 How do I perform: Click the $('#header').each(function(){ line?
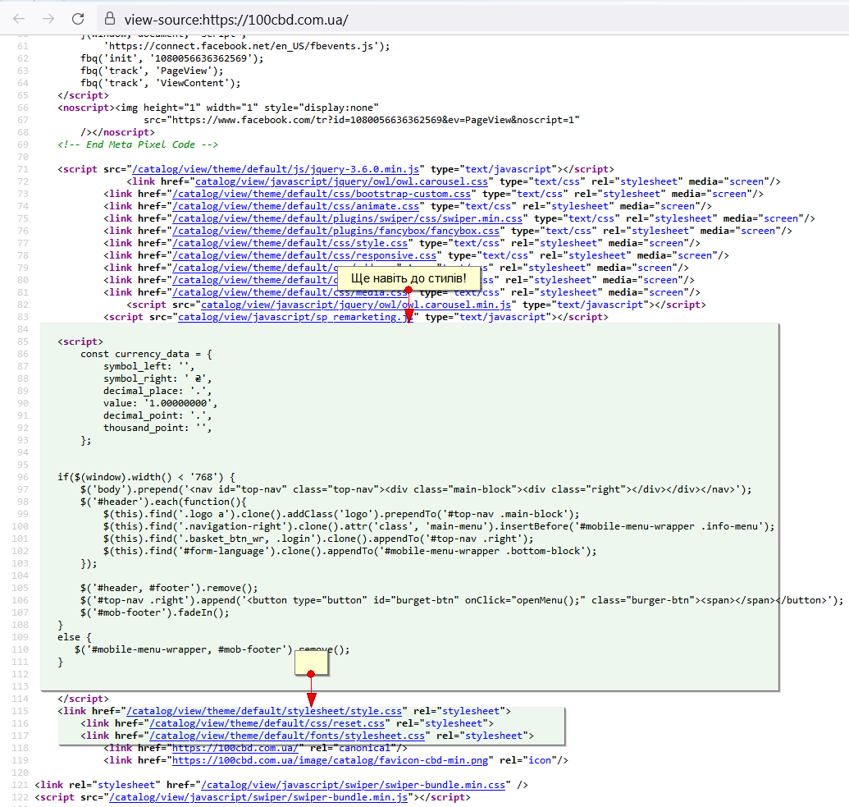tap(163, 502)
